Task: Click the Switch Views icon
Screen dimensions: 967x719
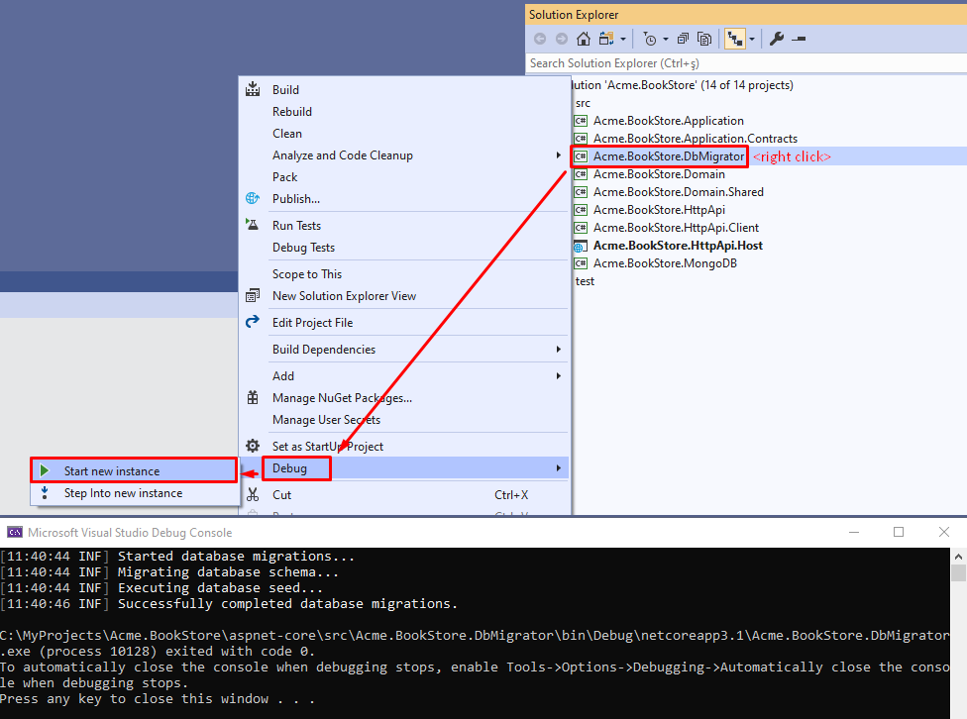Action: point(604,39)
